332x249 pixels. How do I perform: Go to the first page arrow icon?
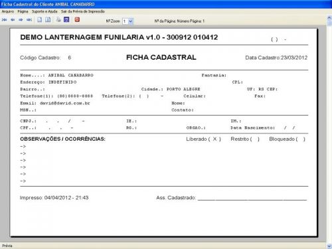pos(5,20)
